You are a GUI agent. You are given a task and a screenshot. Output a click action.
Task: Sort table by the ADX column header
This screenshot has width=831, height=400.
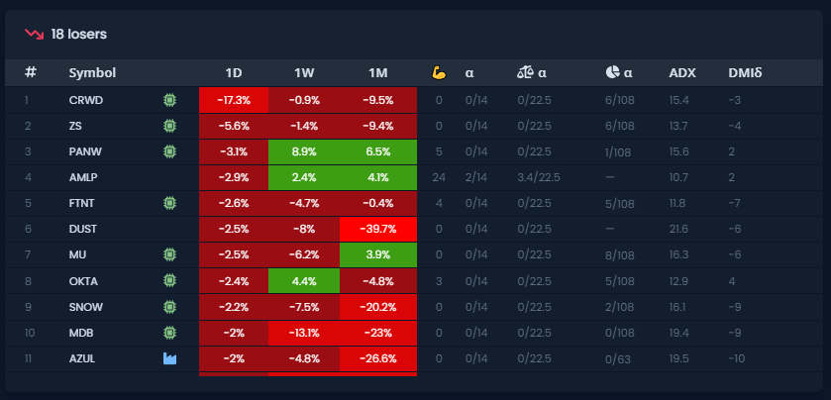point(682,73)
